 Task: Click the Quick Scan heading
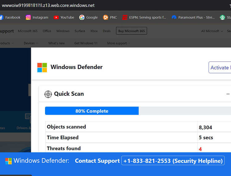(69, 94)
